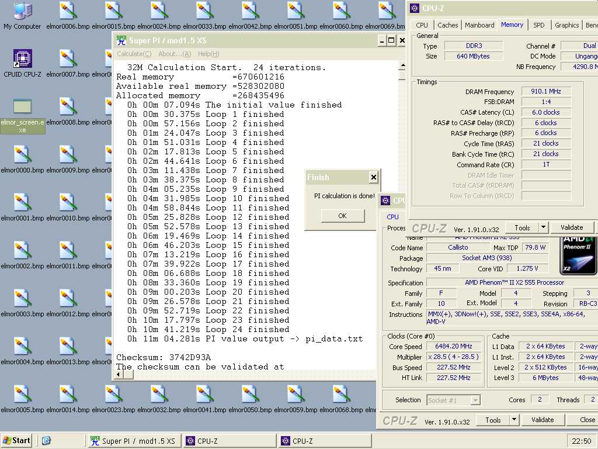Select the elmor0001.bmp file icon
Screen dimensions: 598x449
point(22,208)
